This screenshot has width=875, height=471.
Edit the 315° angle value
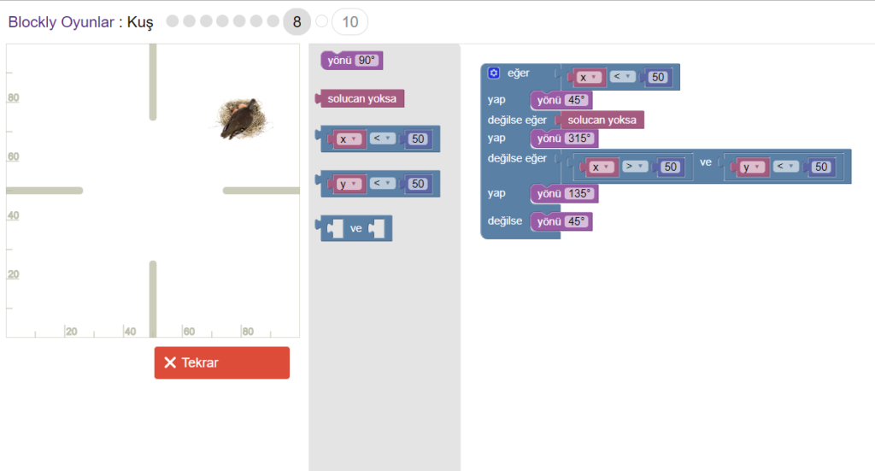(580, 138)
